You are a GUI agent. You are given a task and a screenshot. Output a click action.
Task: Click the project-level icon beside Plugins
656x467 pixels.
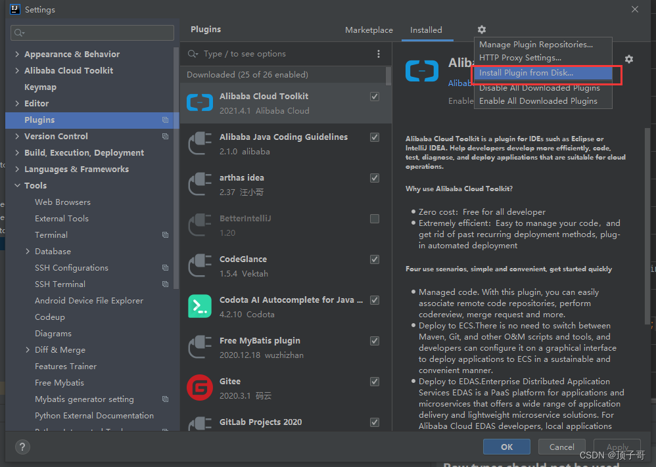point(165,120)
